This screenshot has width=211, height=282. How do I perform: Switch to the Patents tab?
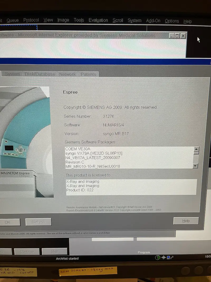tap(88, 74)
